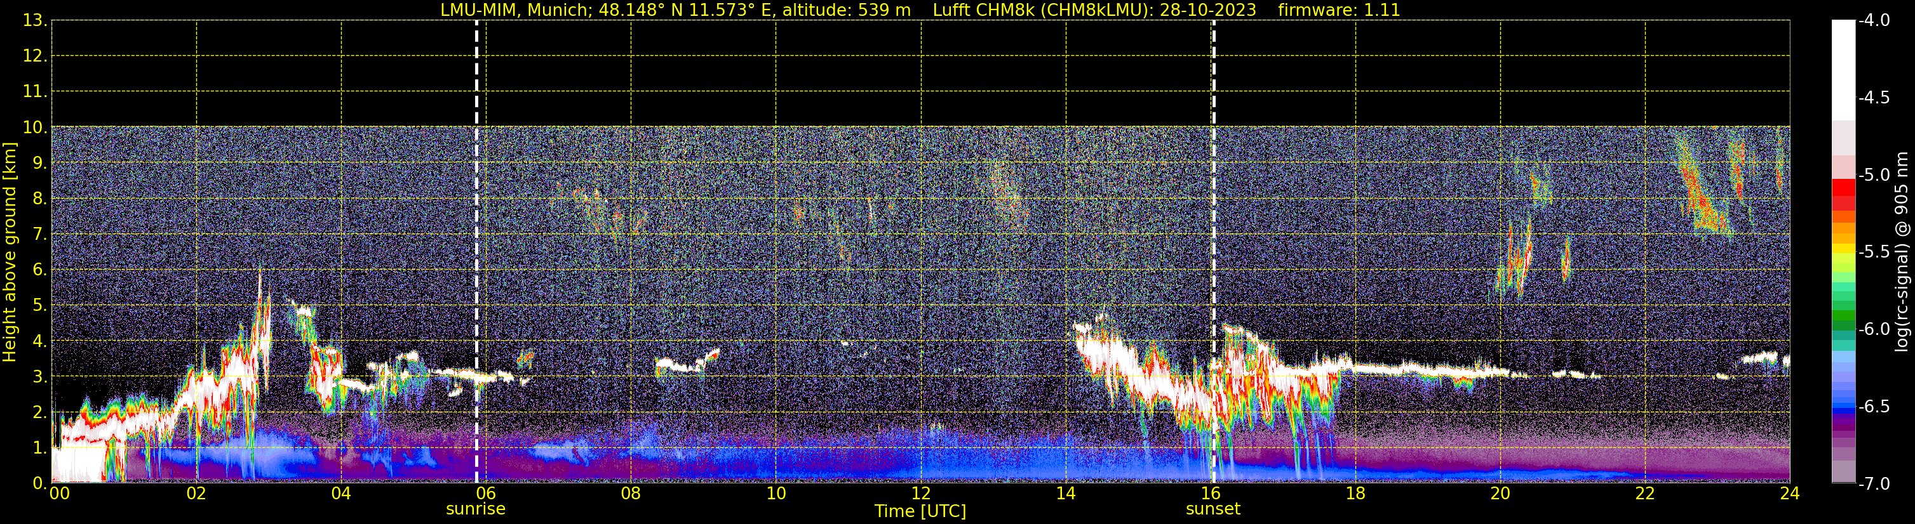Click the colorbar tick value '-6.0'
The width and height of the screenshot is (1915, 524).
(1873, 329)
